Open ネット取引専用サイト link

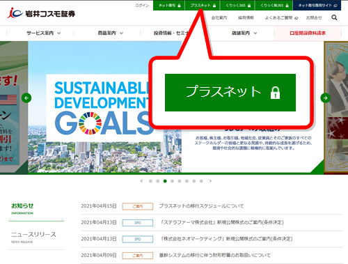tap(317, 6)
